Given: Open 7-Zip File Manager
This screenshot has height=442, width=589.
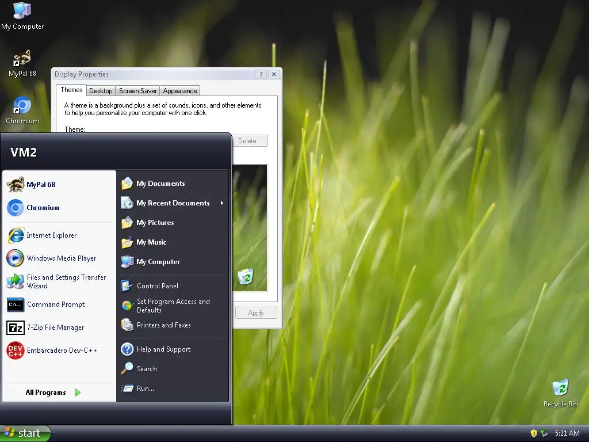Looking at the screenshot, I should [59, 327].
